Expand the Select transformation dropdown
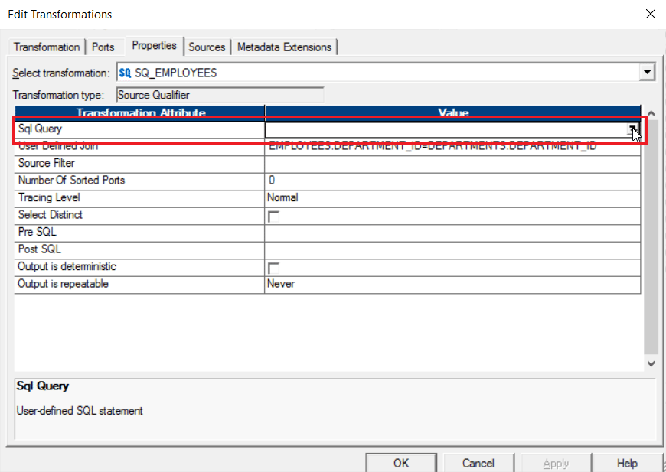Screen dimensions: 666x472 pyautogui.click(x=647, y=73)
